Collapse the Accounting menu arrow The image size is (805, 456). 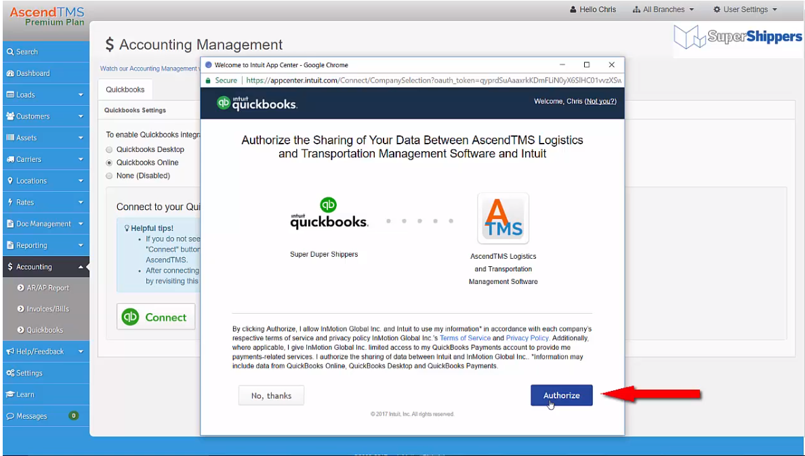(x=81, y=267)
